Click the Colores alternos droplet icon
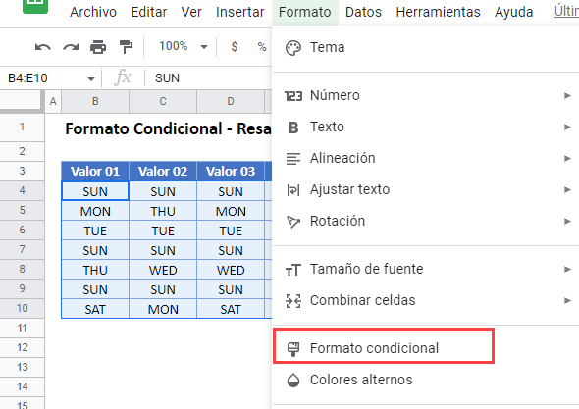This screenshot has width=579, height=409. [x=293, y=381]
